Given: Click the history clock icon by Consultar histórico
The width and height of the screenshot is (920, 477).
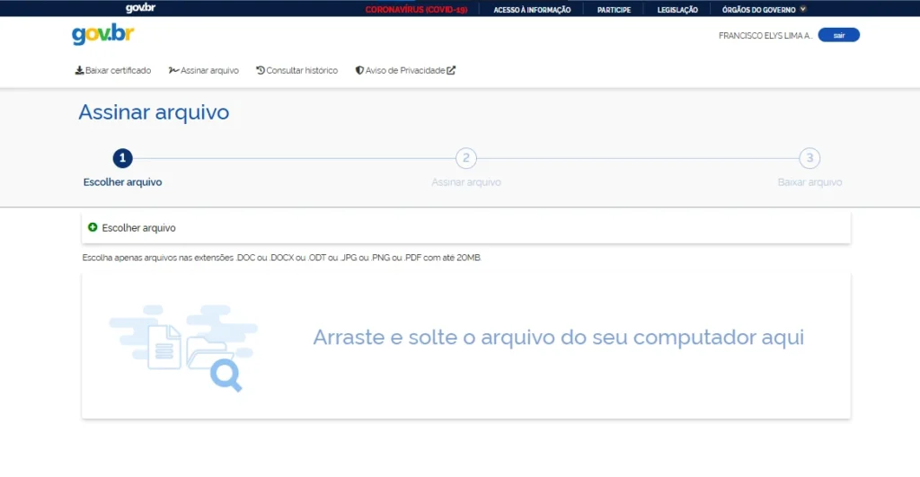Looking at the screenshot, I should pyautogui.click(x=261, y=70).
